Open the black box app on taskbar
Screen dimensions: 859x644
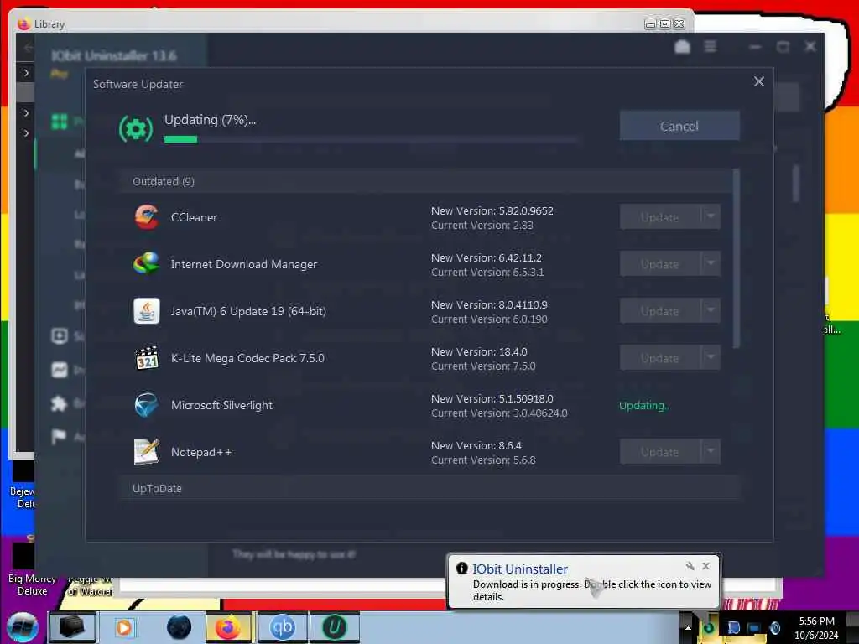point(72,627)
